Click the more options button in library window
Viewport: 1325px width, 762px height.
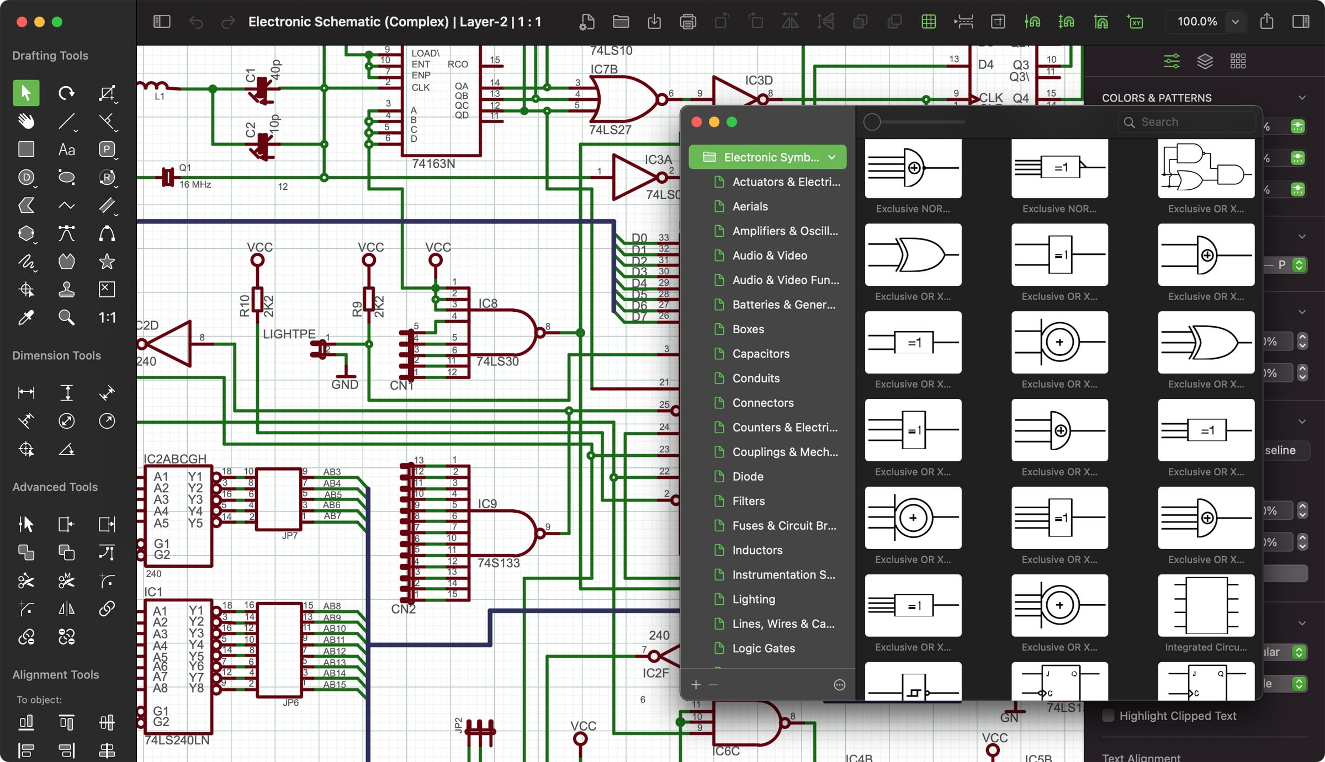[x=839, y=684]
